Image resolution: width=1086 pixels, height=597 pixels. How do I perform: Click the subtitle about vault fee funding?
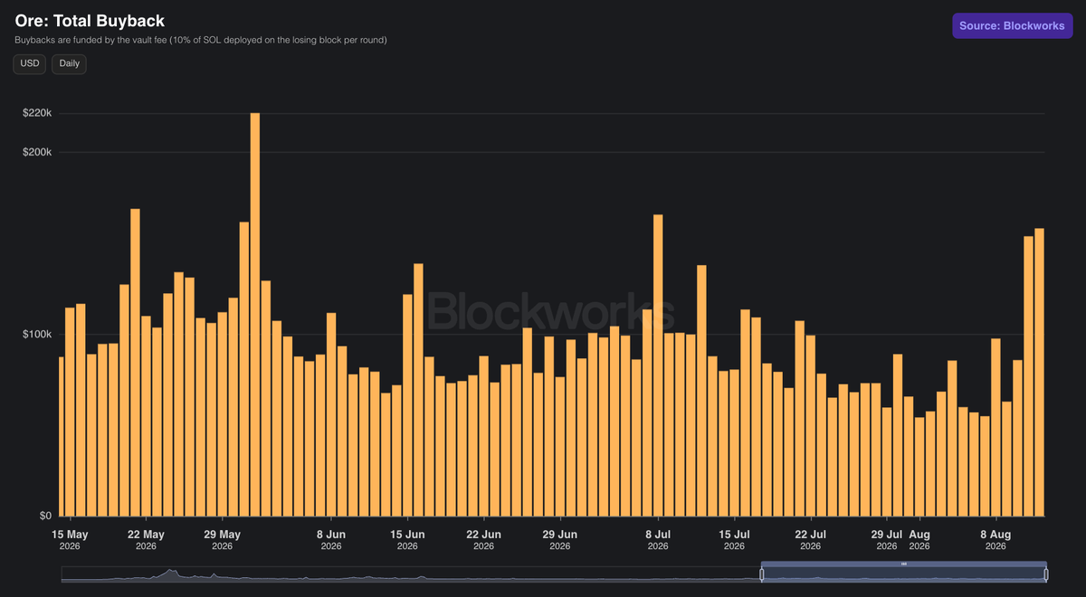pyautogui.click(x=201, y=40)
